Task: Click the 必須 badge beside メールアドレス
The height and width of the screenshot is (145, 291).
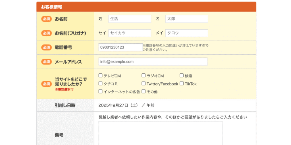Action: point(46,61)
